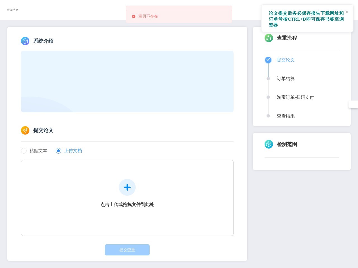Click the blue checkmark step icon for 提交论文

[x=268, y=60]
